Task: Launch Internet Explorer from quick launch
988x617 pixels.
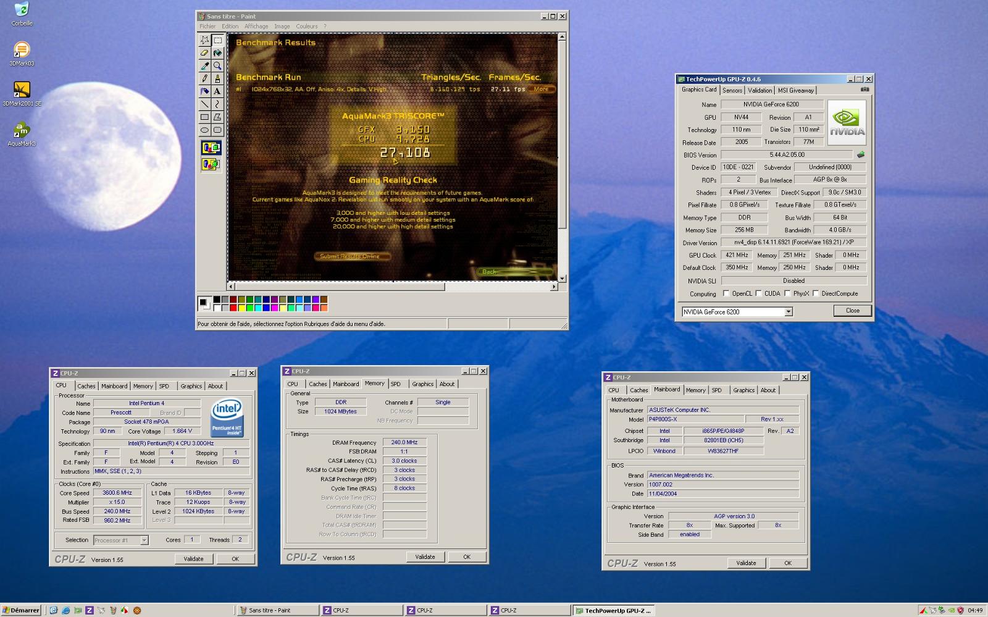Action: click(65, 610)
